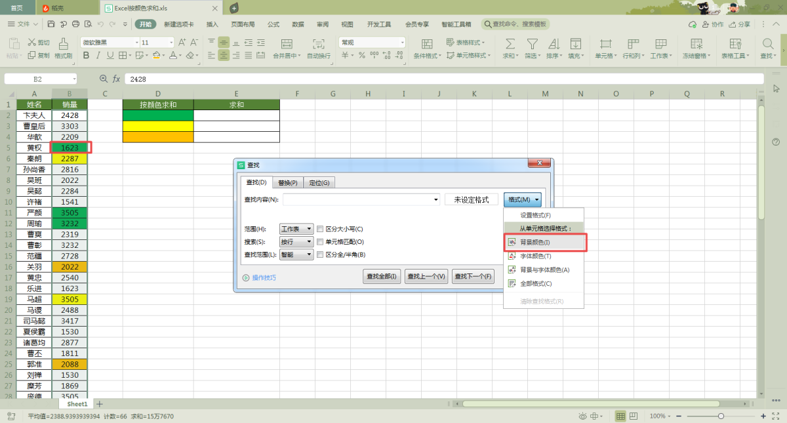
Task: Switch to the 替换(P) replace tab
Action: tap(287, 183)
